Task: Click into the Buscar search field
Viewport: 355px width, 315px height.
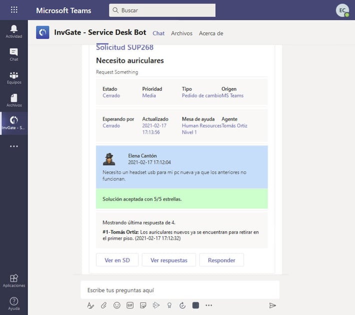Action: tap(162, 10)
